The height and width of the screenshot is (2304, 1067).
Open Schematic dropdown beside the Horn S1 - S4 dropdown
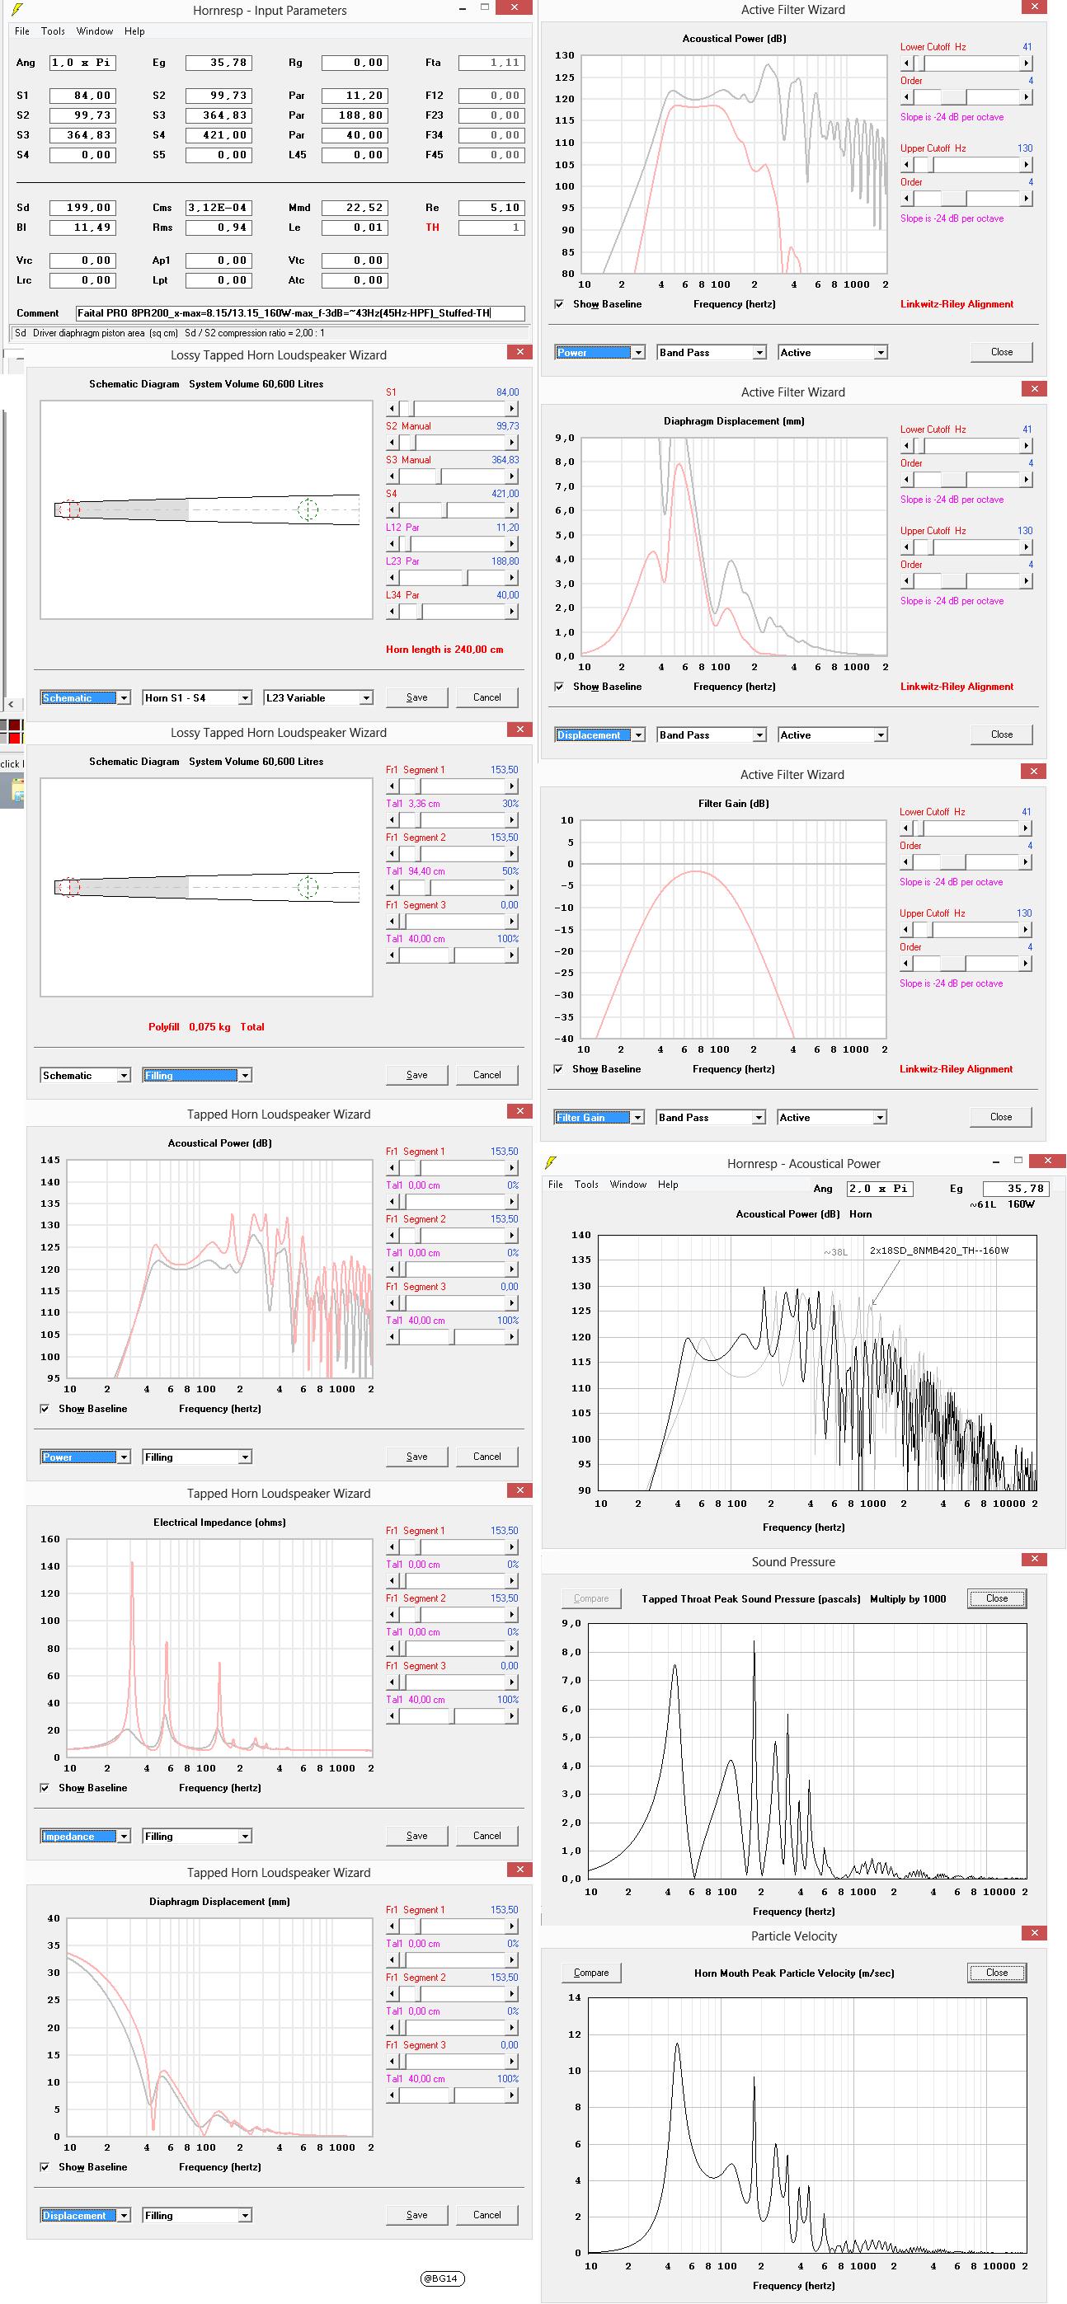(86, 697)
